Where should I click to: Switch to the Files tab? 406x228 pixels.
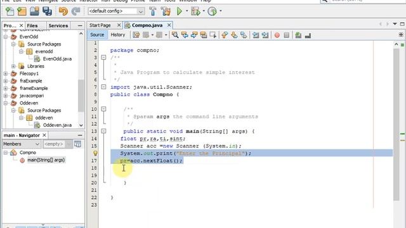point(32,25)
